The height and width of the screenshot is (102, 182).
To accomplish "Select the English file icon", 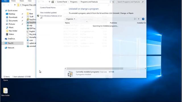I will (x=28, y=31).
